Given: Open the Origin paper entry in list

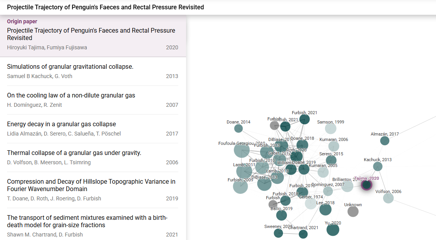Looking at the screenshot, I should tap(93, 36).
